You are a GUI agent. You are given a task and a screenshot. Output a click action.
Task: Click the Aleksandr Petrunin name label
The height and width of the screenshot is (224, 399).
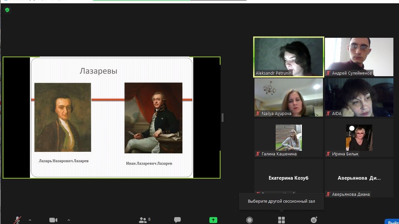pos(274,73)
